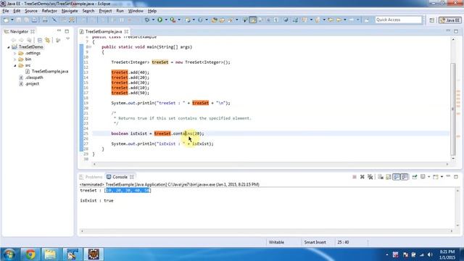Collapse the src folder
This screenshot has width=464, height=261.
click(14, 65)
